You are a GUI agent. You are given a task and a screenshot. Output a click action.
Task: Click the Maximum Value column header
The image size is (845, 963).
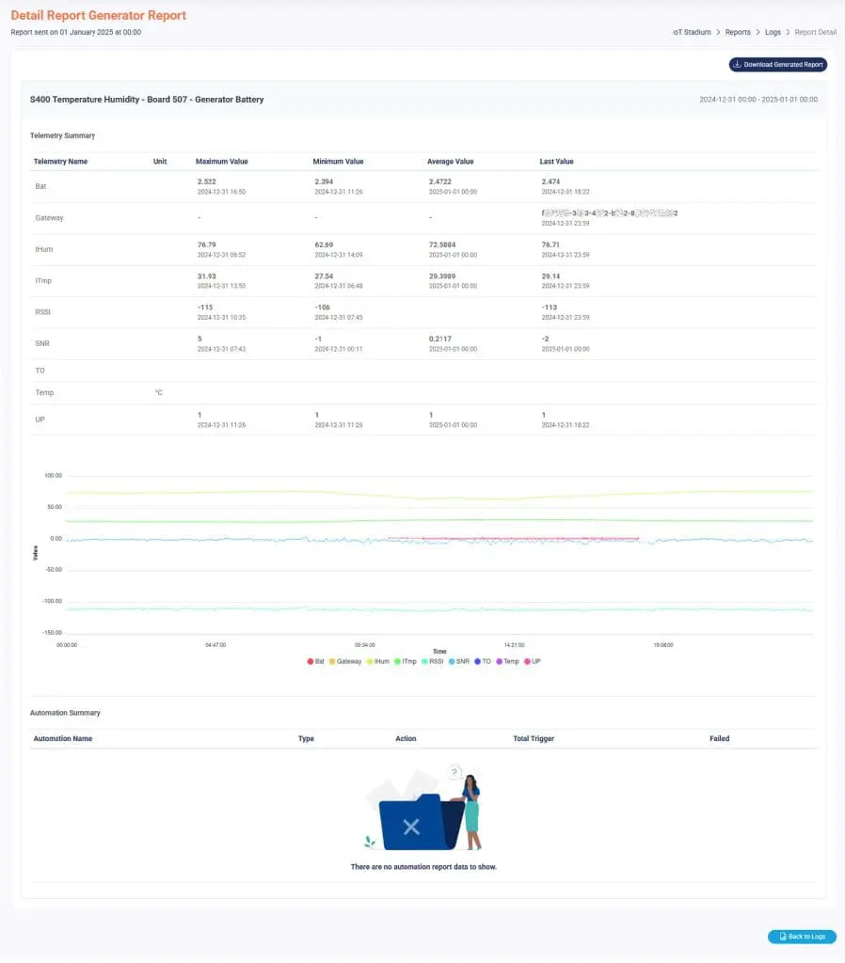click(x=222, y=162)
